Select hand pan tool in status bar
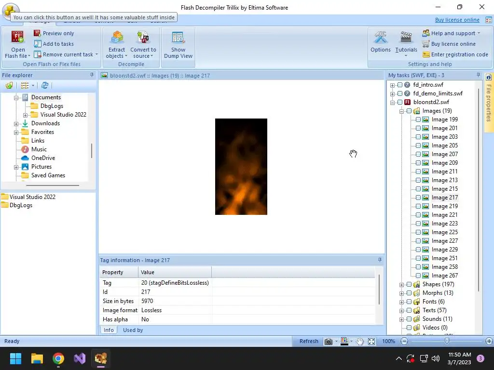Image resolution: width=494 pixels, height=370 pixels. [x=360, y=342]
